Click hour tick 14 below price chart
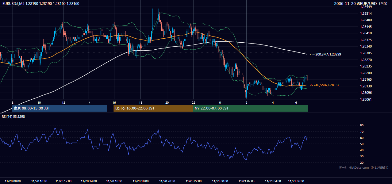This screenshot has height=184, width=392. coord(88,102)
